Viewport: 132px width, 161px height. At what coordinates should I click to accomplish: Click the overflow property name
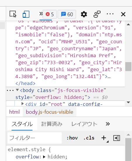pos(27,157)
